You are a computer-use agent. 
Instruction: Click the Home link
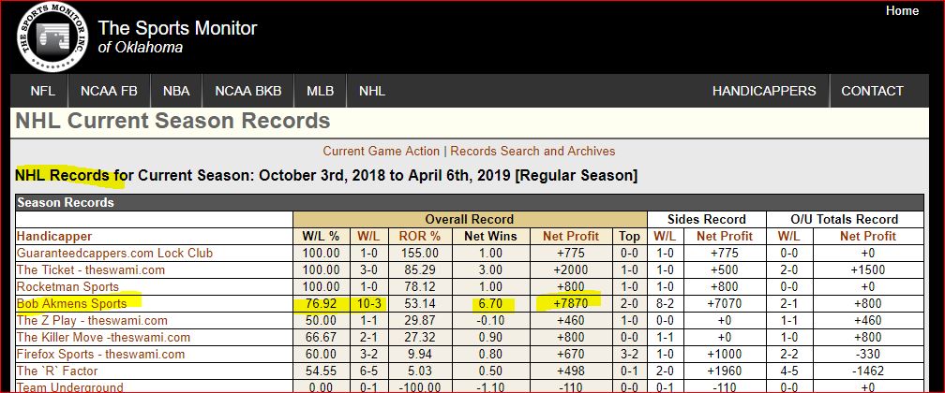[x=902, y=11]
